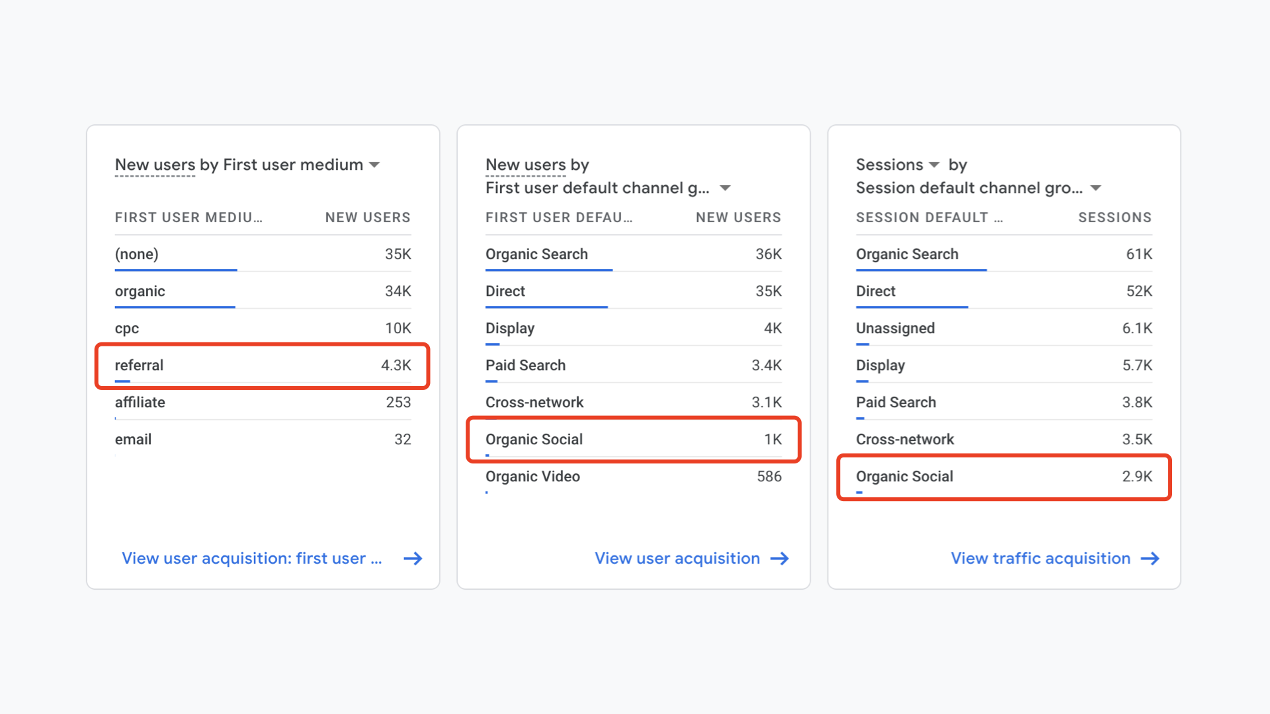
Task: Click the arrow icon after View user acquisition: first user
Action: coord(413,559)
